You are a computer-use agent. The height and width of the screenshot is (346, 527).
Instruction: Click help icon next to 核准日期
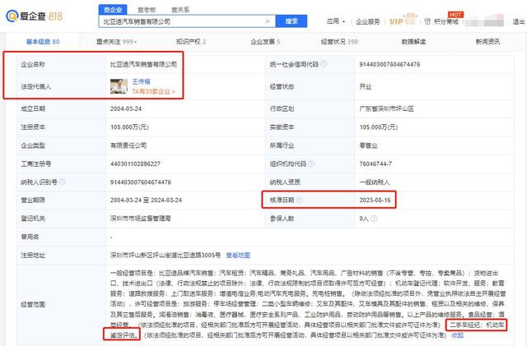point(299,200)
